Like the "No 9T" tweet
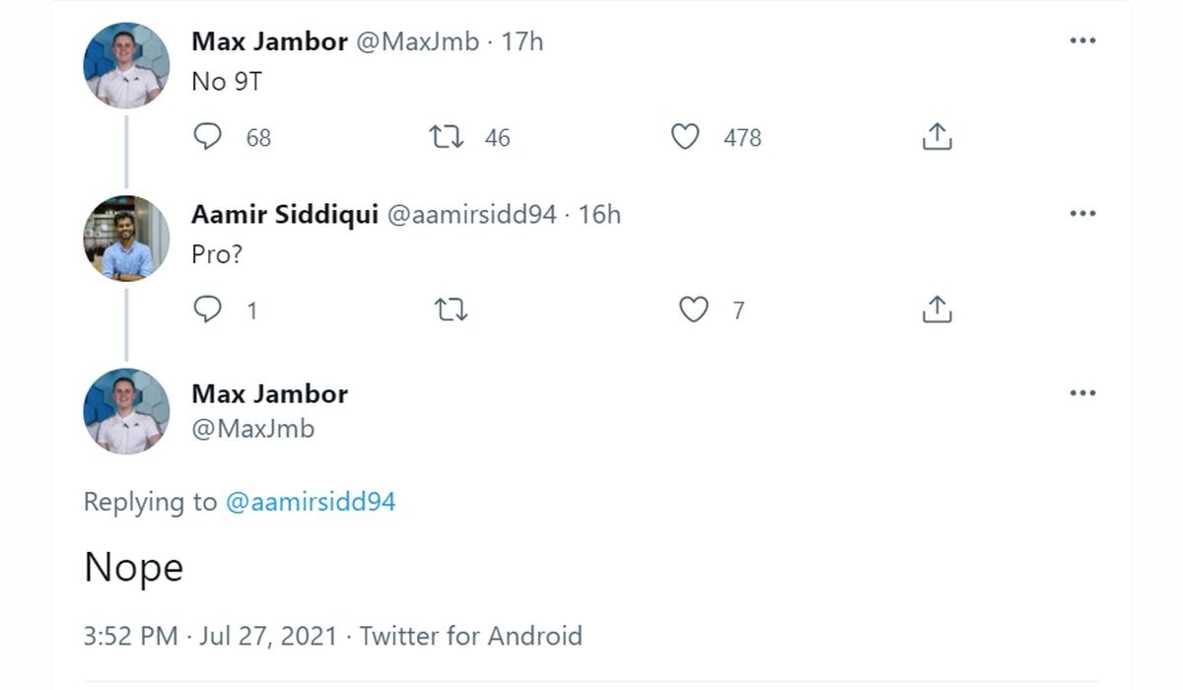 click(x=685, y=137)
